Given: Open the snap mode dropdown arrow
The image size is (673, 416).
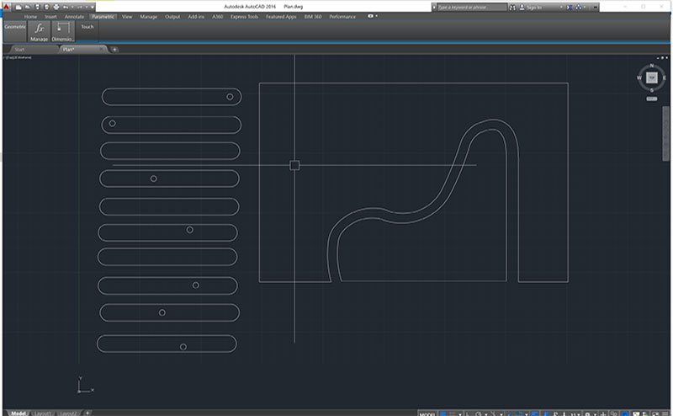Looking at the screenshot, I should (x=460, y=414).
